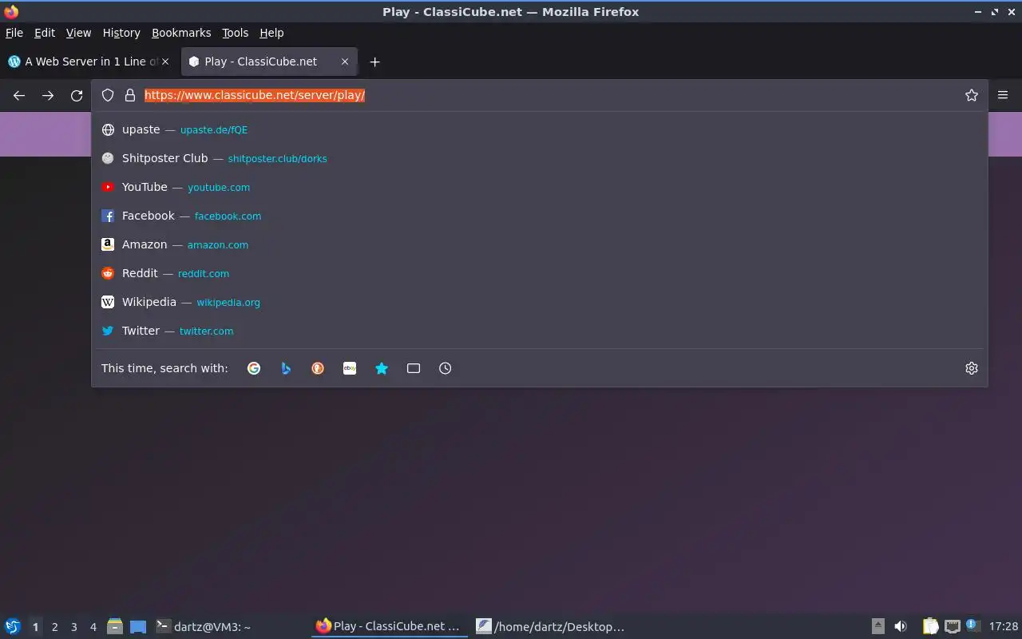Search this time in History
Viewport: 1022px width, 639px height.
(446, 368)
